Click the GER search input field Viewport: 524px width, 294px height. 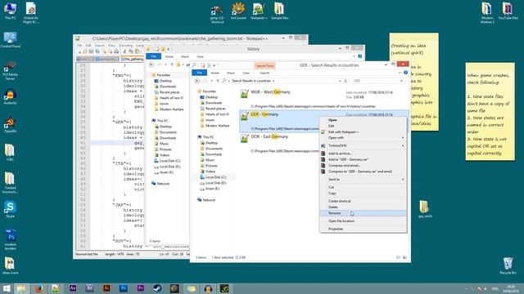coord(375,81)
